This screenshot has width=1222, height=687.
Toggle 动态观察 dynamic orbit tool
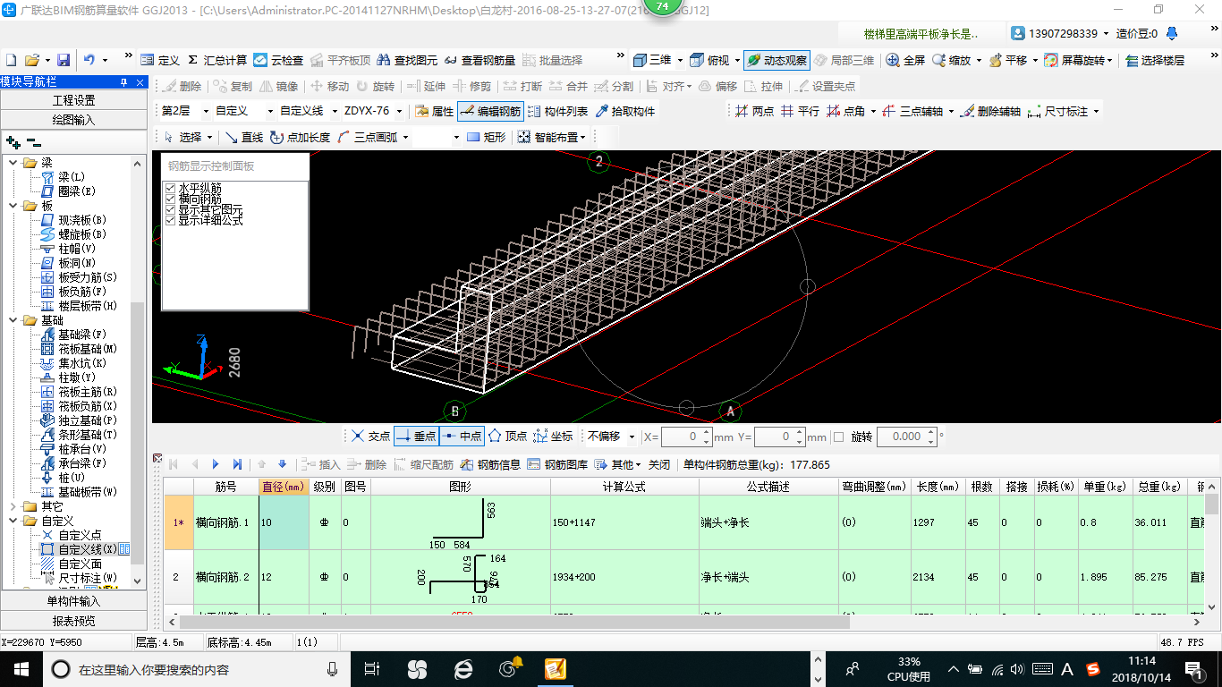click(x=776, y=60)
